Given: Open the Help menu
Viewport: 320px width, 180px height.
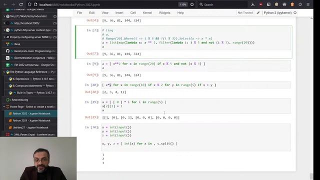Looking at the screenshot, I should tap(180, 12).
